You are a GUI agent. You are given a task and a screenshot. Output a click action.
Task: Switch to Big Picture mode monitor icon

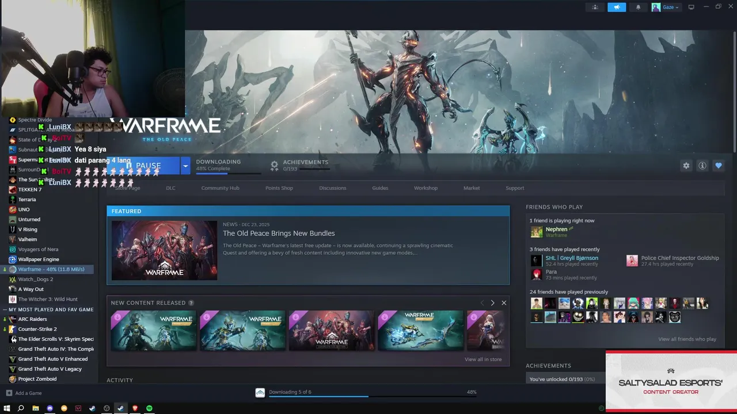point(691,7)
